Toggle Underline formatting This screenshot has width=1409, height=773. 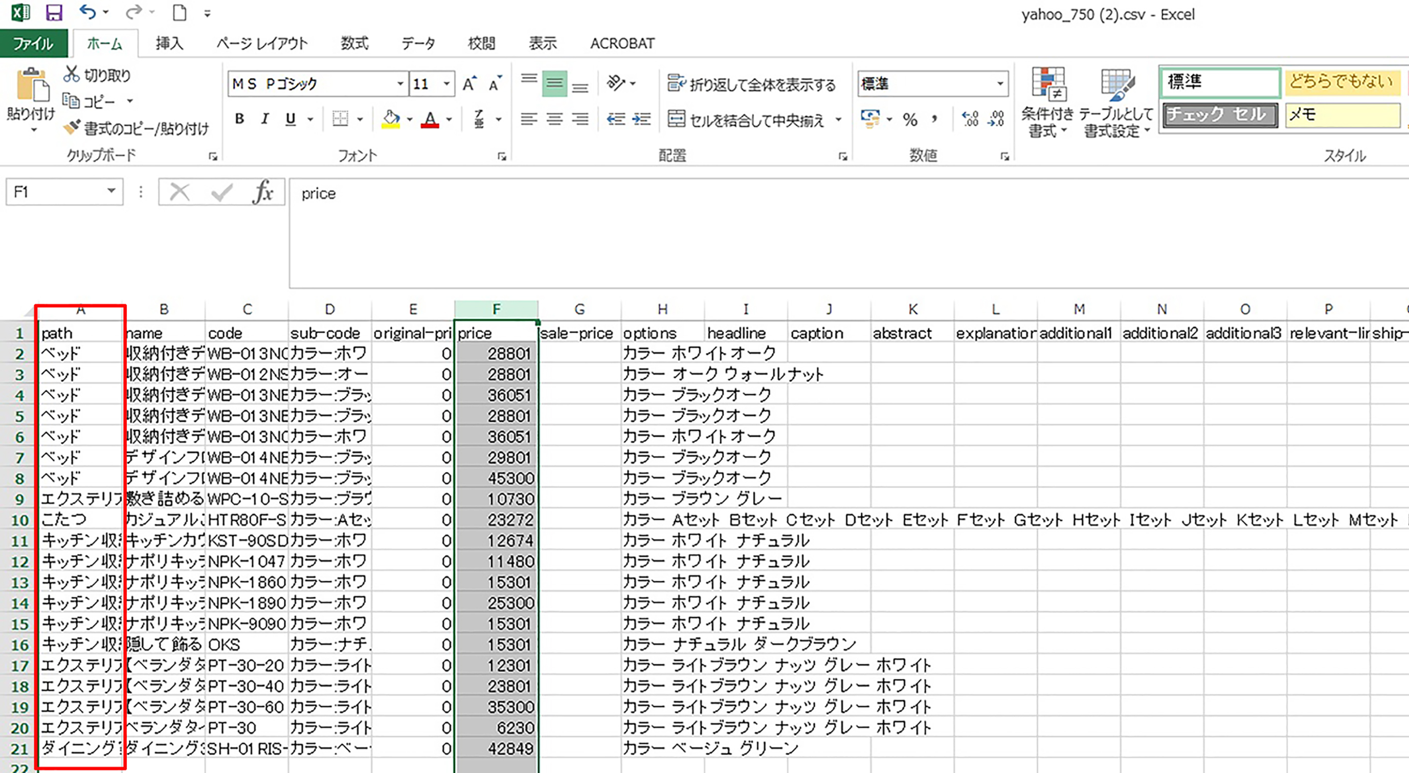click(x=290, y=119)
